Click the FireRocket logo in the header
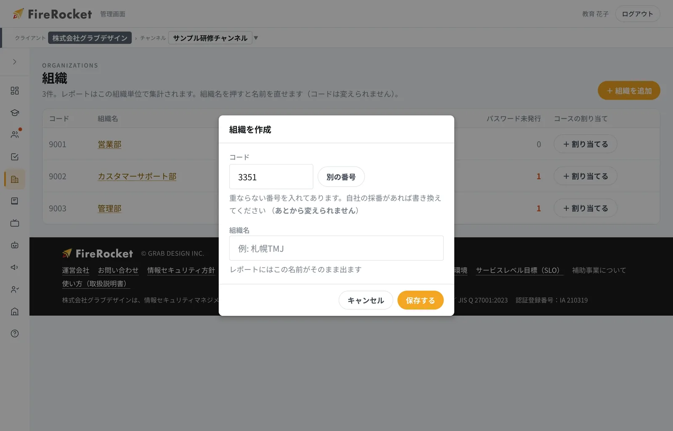The image size is (673, 431). [52, 14]
